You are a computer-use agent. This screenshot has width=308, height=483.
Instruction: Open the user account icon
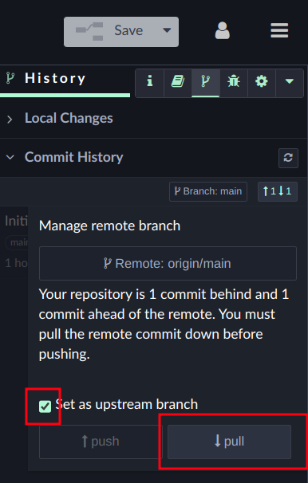coord(223,31)
